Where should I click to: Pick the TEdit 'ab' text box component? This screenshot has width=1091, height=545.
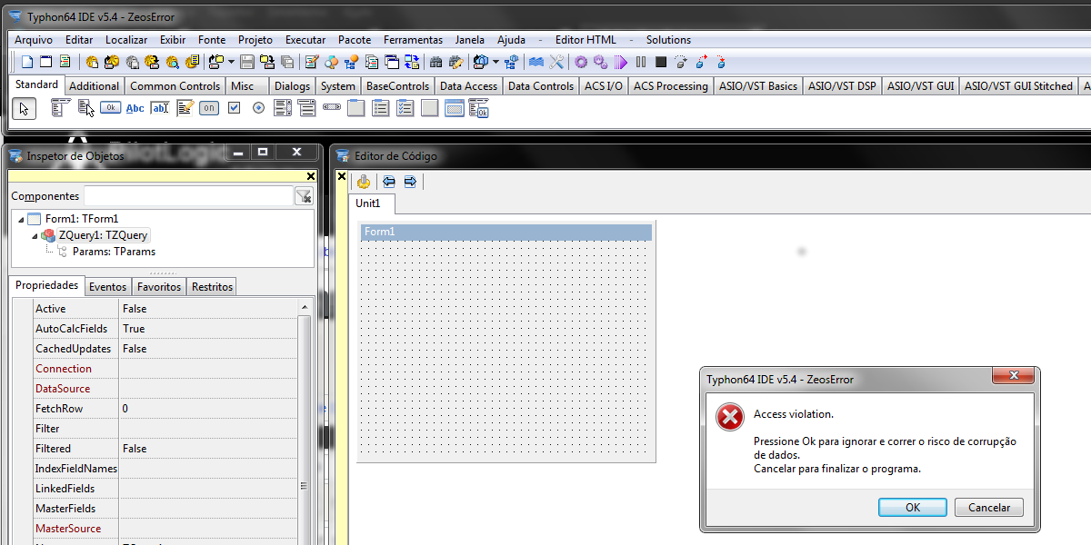[x=160, y=108]
